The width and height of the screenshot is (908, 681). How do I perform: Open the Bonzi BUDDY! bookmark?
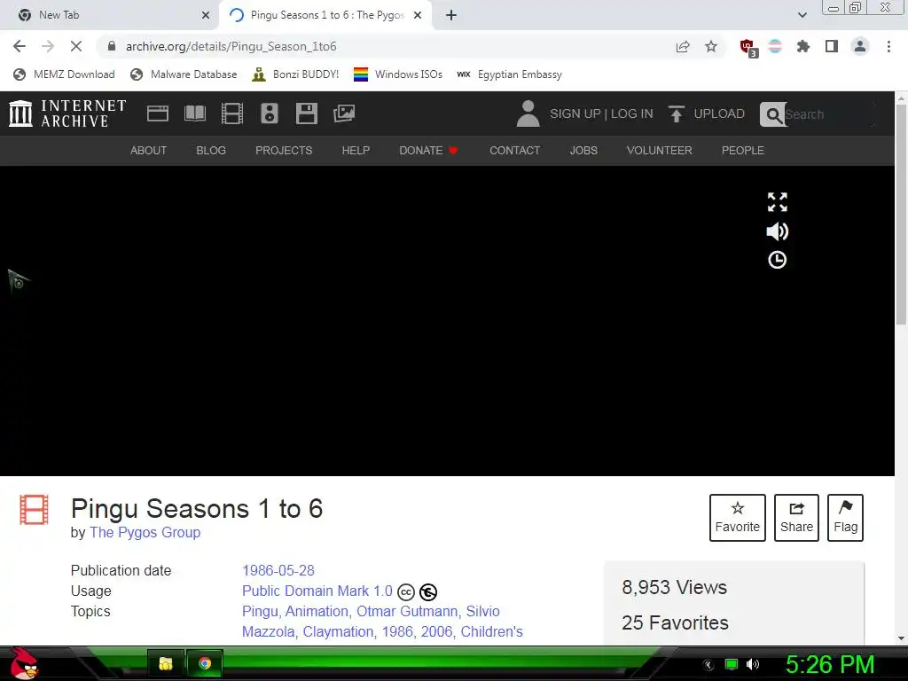coord(295,74)
